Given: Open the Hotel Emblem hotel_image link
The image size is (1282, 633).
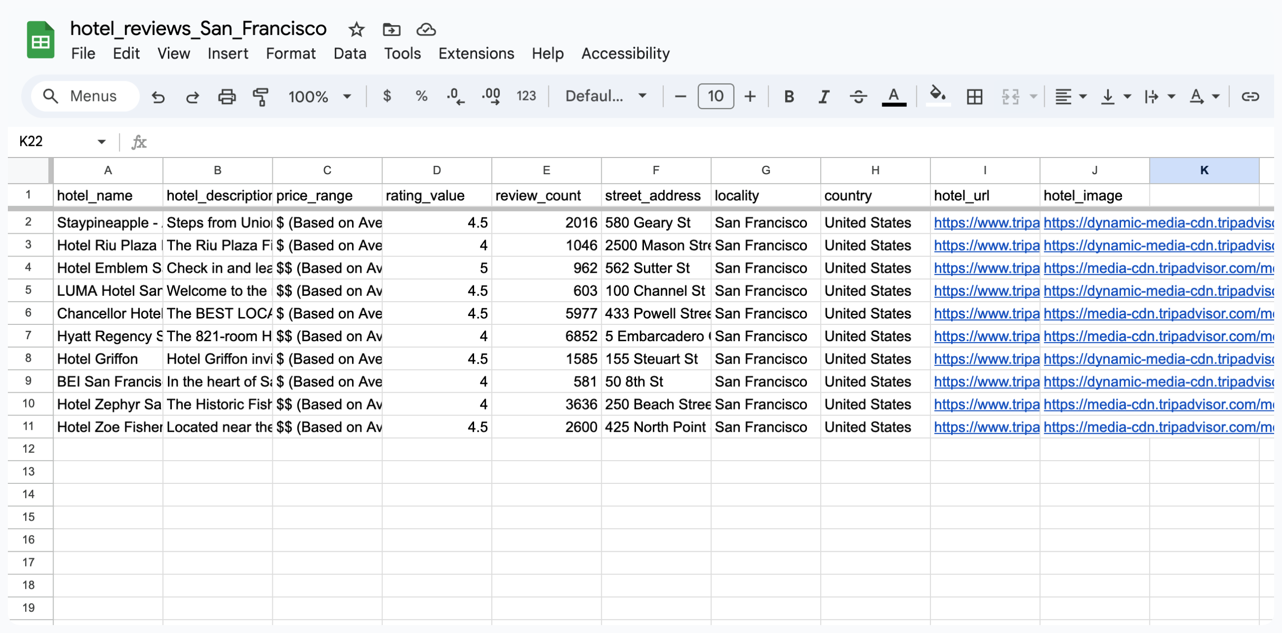Looking at the screenshot, I should (x=1158, y=268).
